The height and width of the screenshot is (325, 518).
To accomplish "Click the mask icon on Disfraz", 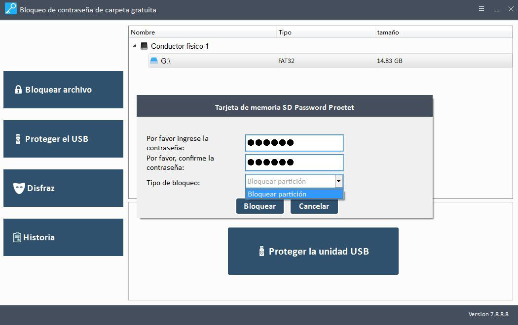I will (x=19, y=188).
